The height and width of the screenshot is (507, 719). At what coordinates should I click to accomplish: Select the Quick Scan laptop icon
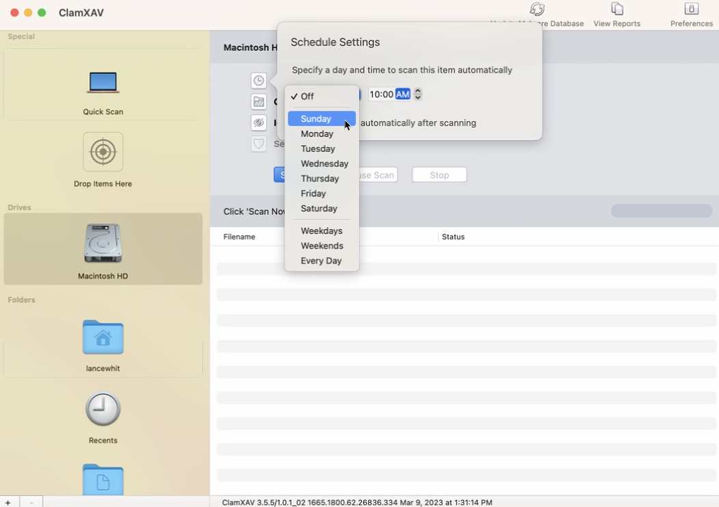click(x=103, y=83)
